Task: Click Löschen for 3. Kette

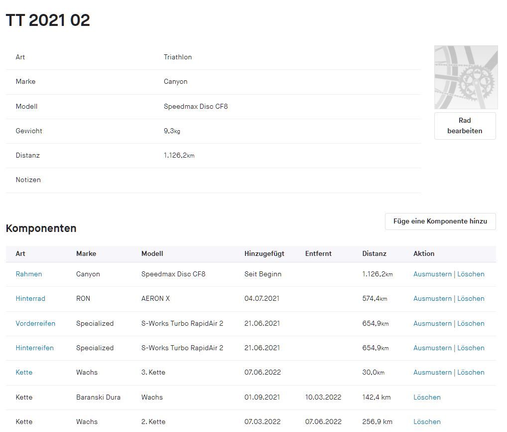Action: [x=471, y=372]
